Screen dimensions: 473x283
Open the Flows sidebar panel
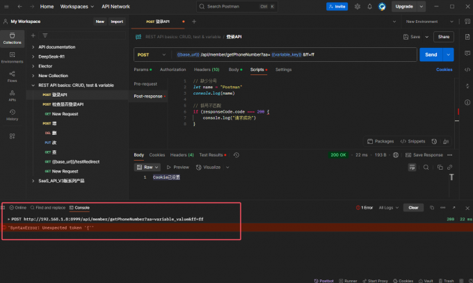pos(12,76)
